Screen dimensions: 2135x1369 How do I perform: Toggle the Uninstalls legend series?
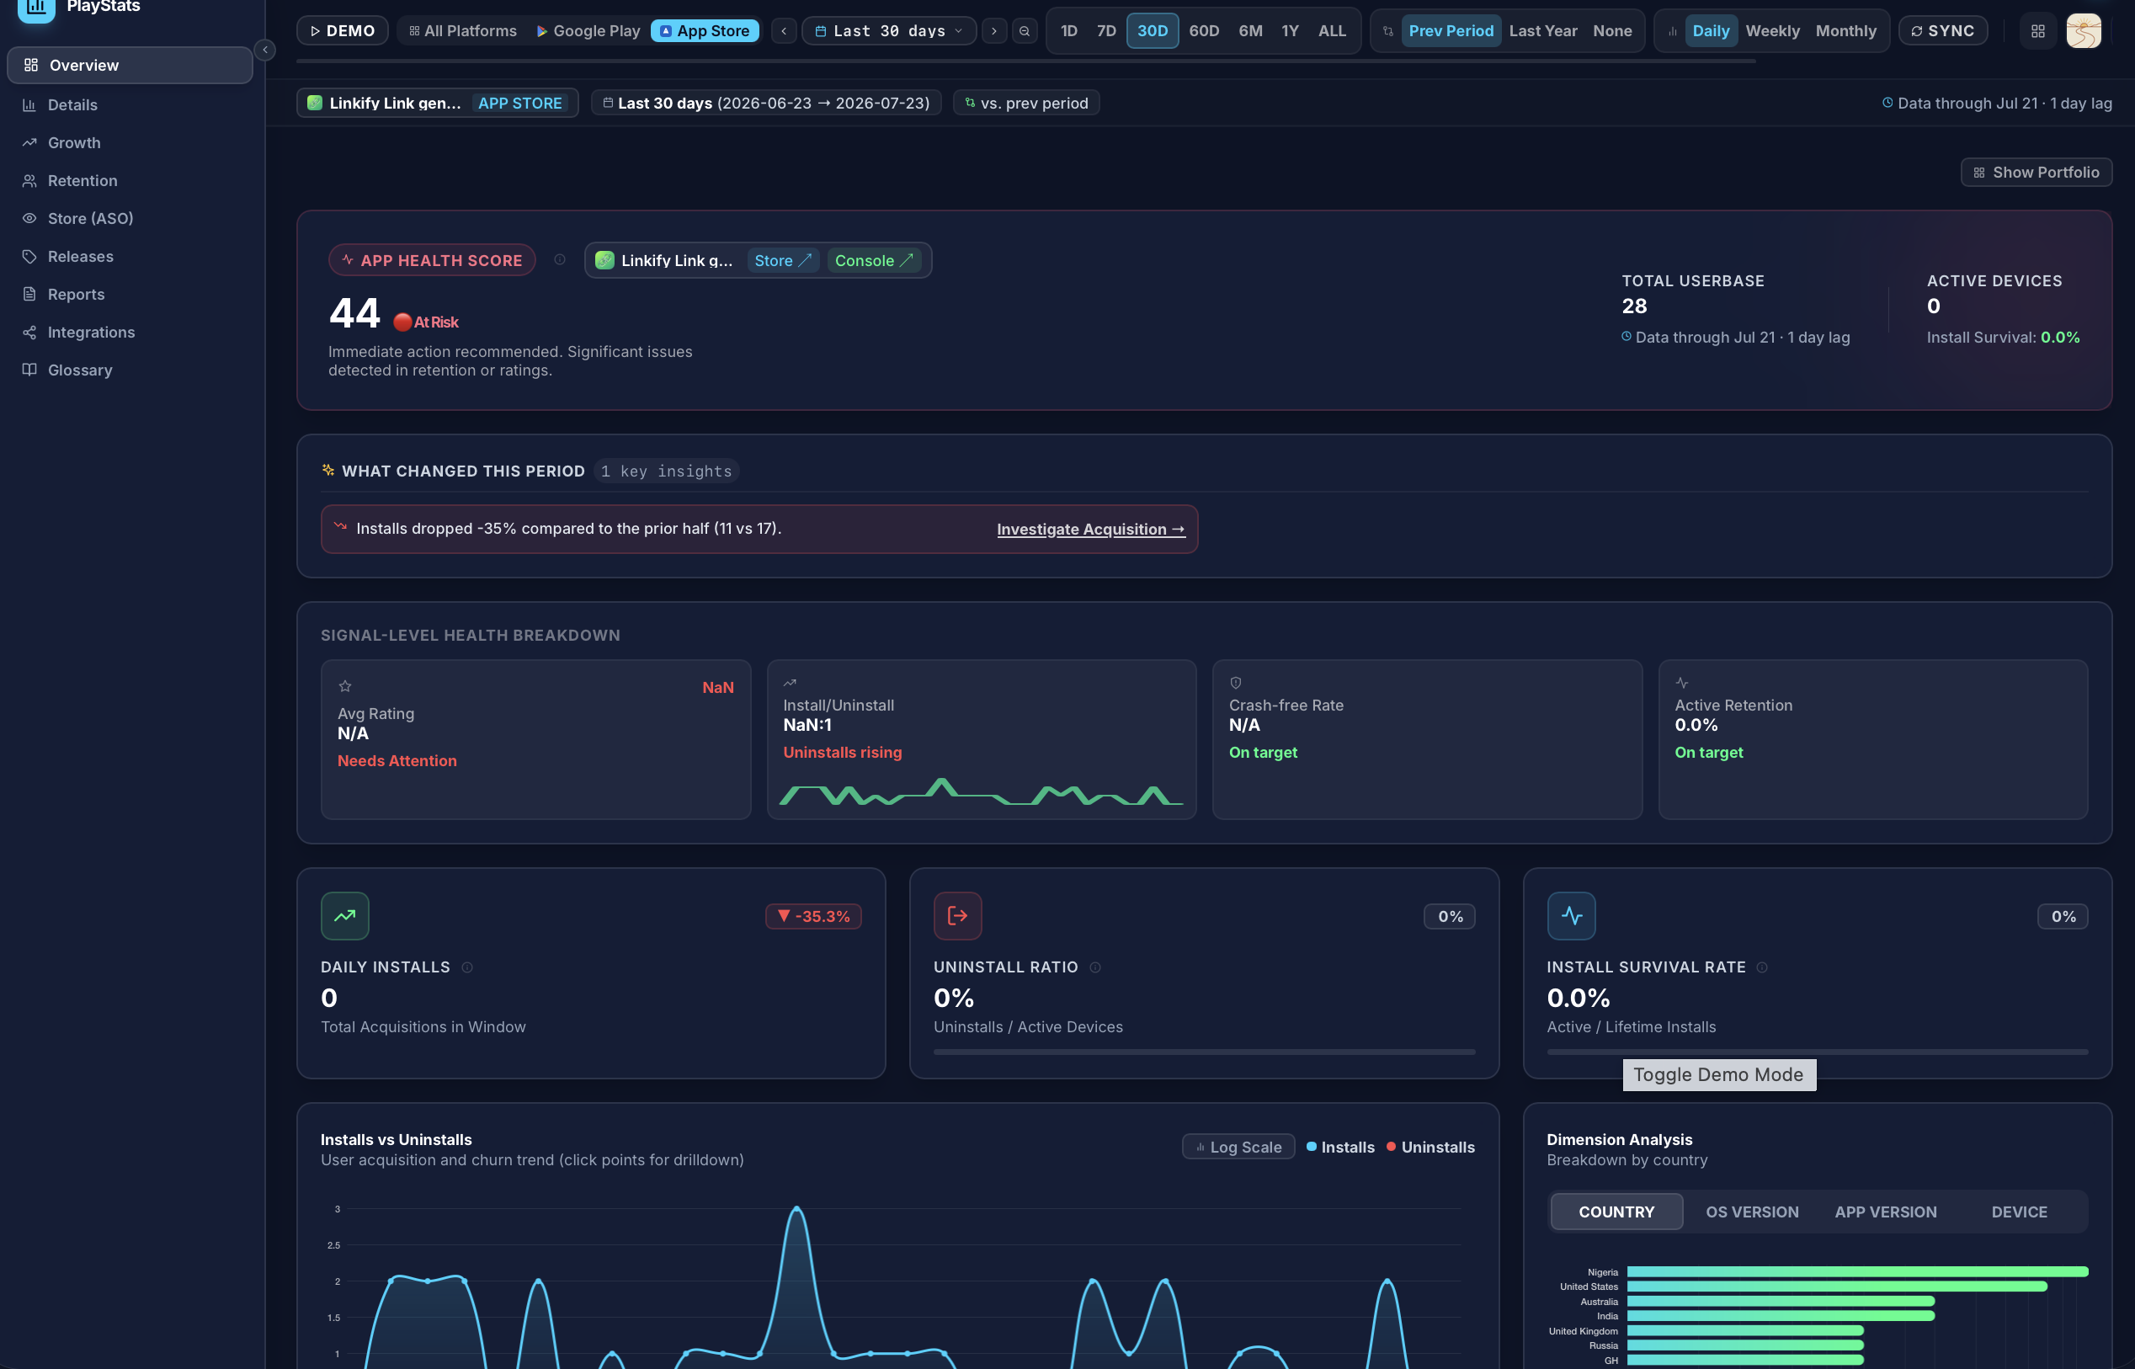pyautogui.click(x=1430, y=1147)
